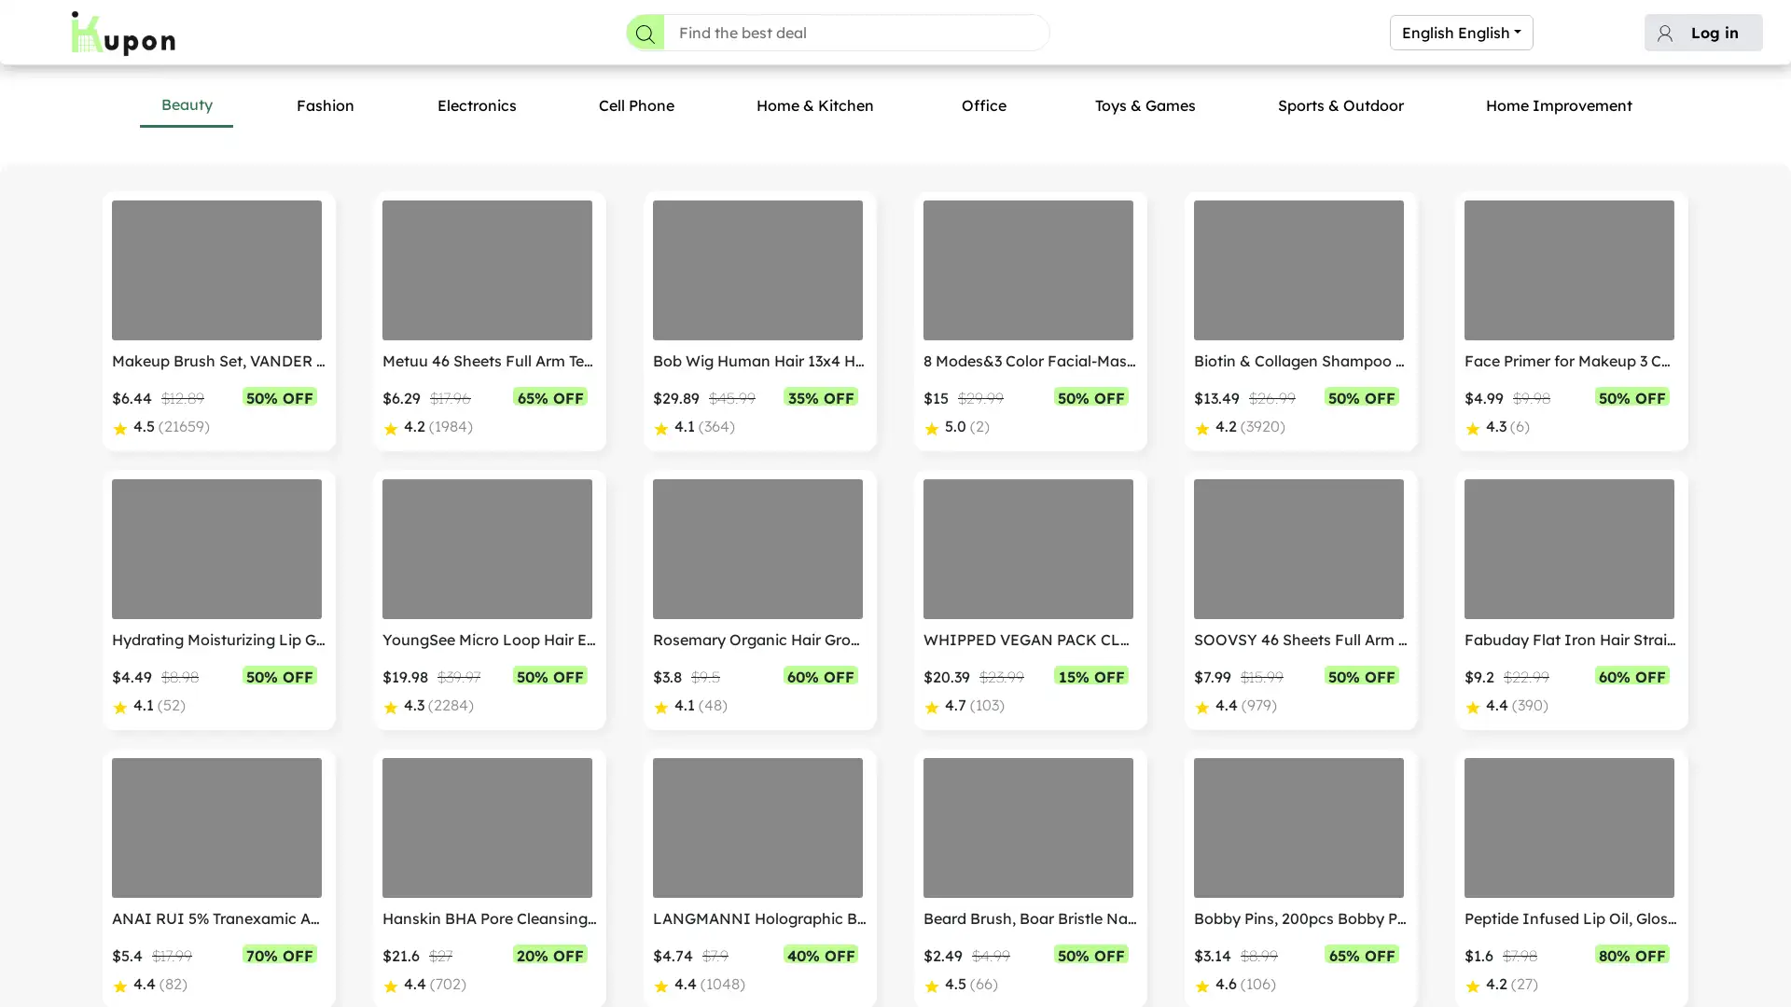This screenshot has height=1007, width=1791.
Task: Open Biotin & Collagen Shampoo thumbnail
Action: click(x=1298, y=270)
